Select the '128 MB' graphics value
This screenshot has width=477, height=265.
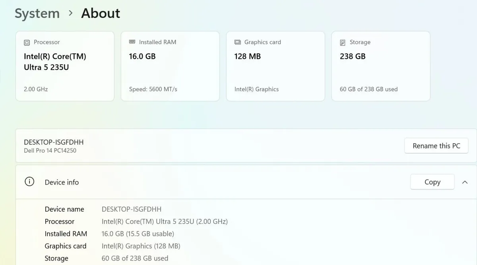click(248, 56)
